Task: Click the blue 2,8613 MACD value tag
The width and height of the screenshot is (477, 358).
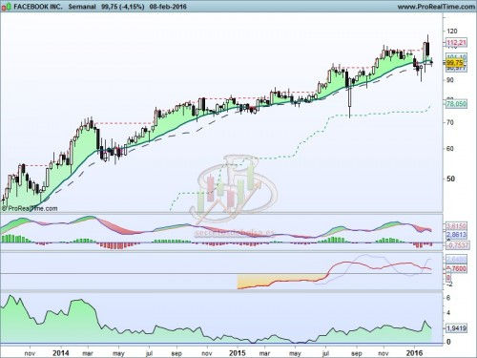Action: pyautogui.click(x=456, y=235)
